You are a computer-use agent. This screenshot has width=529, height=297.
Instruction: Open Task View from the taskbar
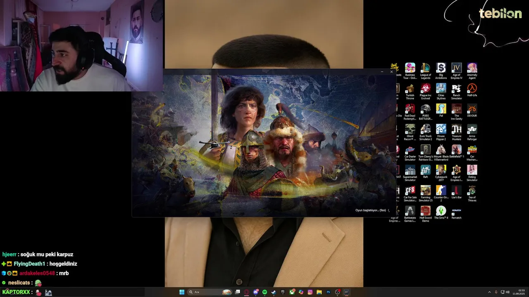[238, 292]
